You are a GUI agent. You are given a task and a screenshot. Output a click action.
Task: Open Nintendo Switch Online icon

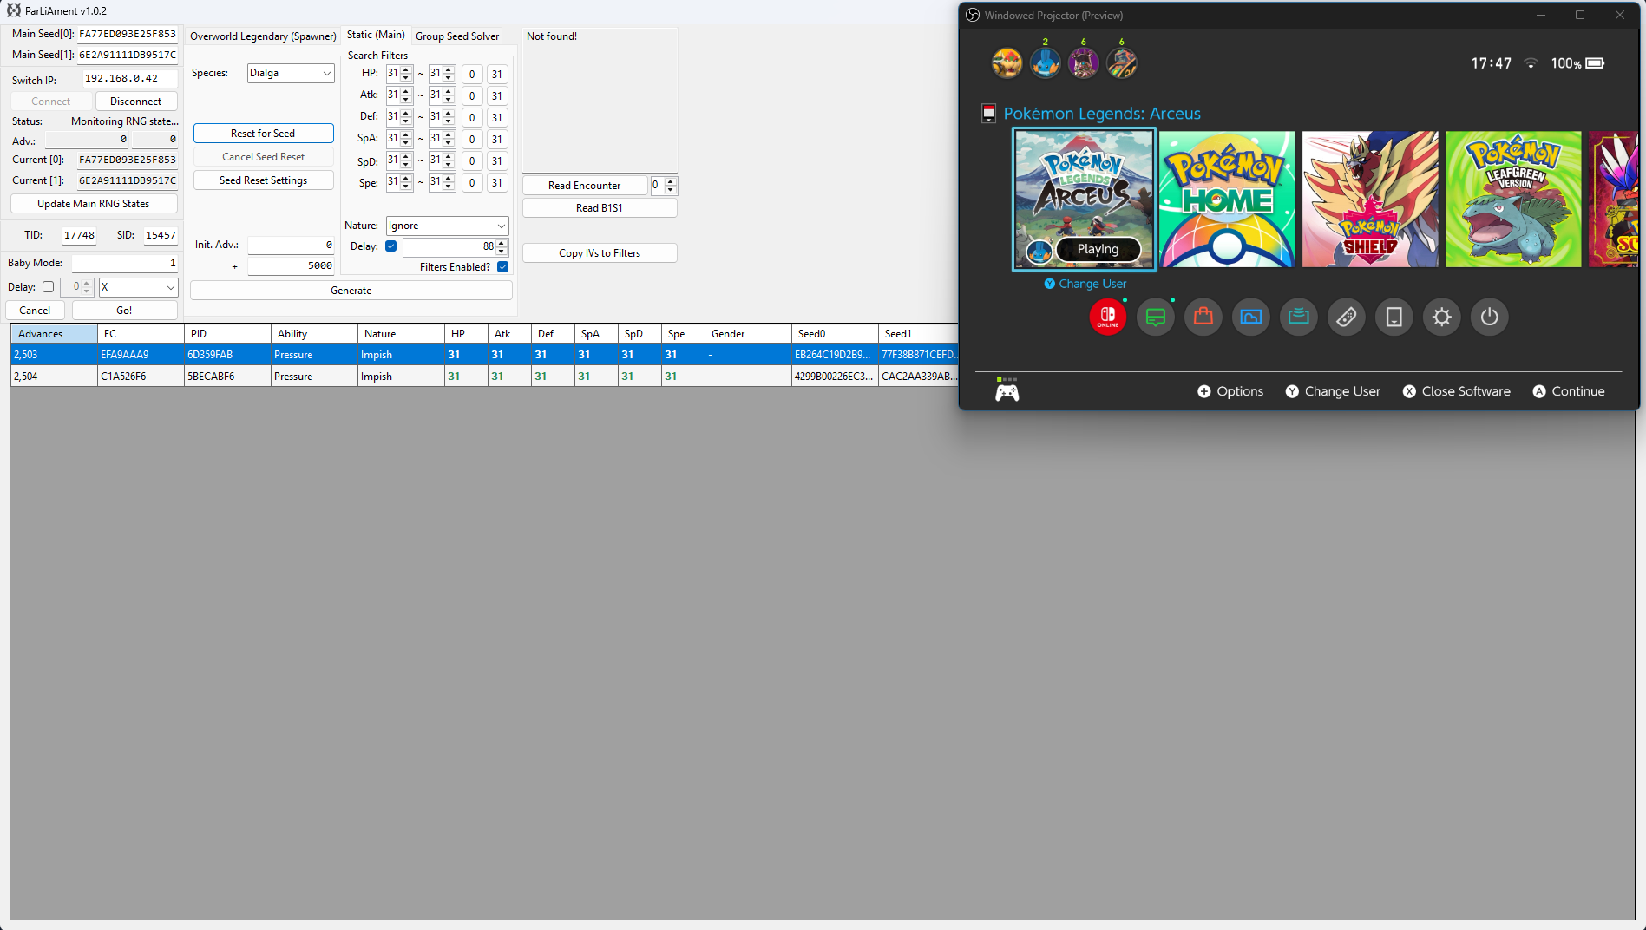pos(1107,318)
